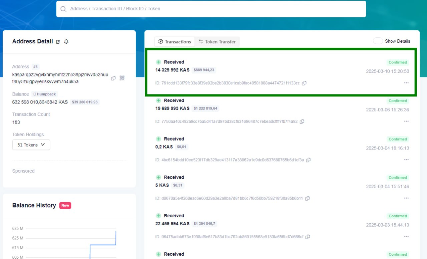This screenshot has height=259, width=427.
Task: Click the New badge beside Balance History
Action: pyautogui.click(x=65, y=206)
